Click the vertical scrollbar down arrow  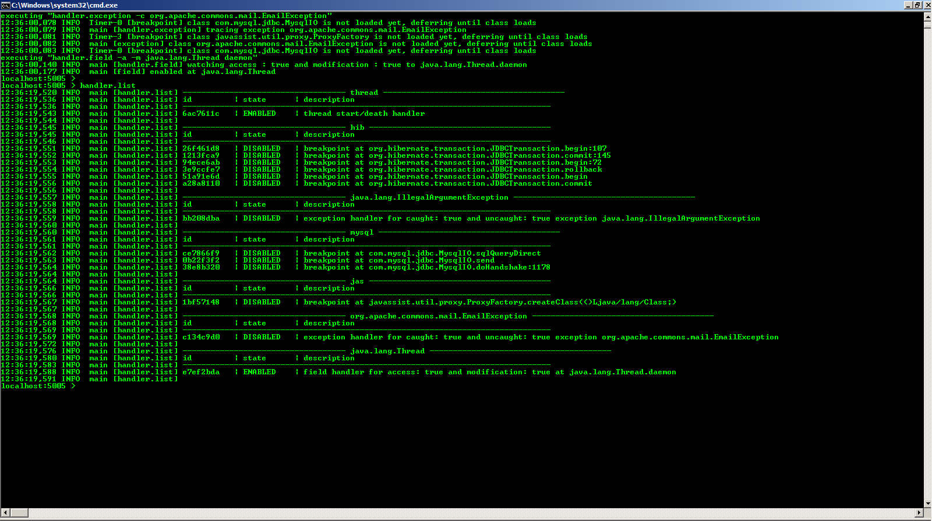[x=927, y=504]
